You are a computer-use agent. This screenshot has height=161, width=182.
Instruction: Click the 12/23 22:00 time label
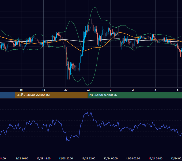coord(88,158)
